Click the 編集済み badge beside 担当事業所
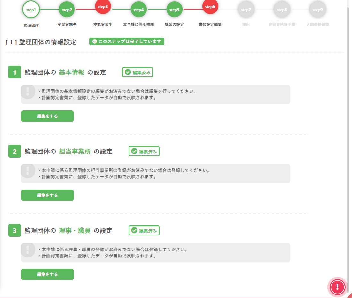 click(x=144, y=152)
